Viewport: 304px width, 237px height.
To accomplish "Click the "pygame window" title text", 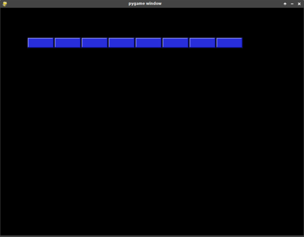I will (145, 3).
